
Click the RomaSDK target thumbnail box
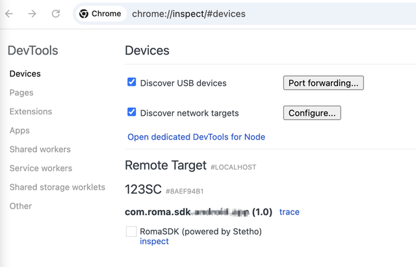pyautogui.click(x=131, y=231)
